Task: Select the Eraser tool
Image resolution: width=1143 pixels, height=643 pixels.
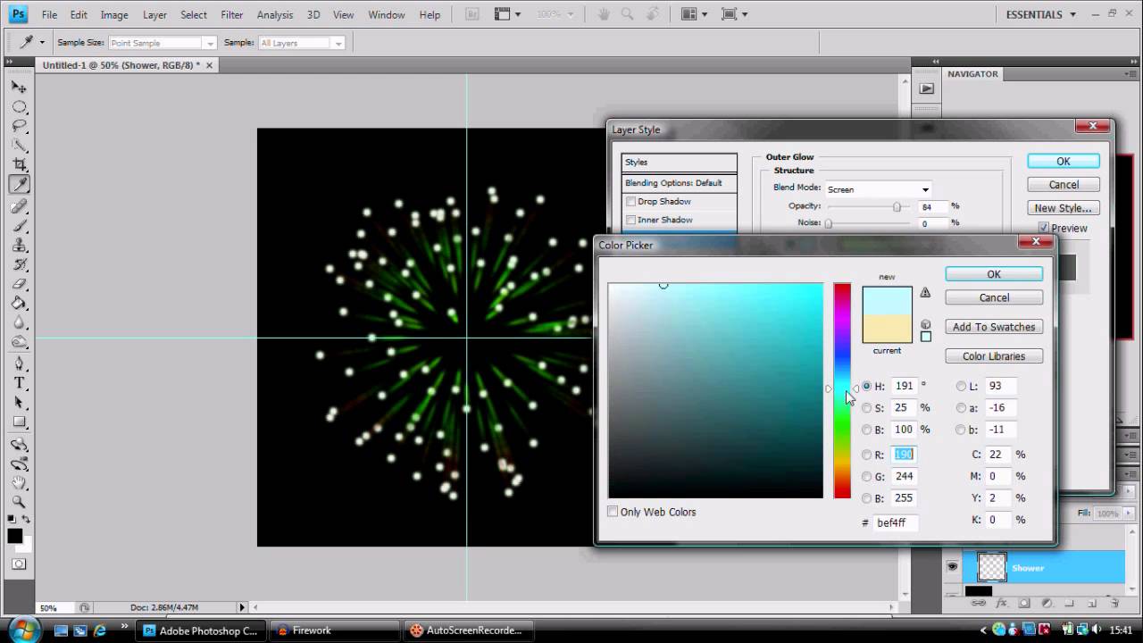Action: click(19, 285)
